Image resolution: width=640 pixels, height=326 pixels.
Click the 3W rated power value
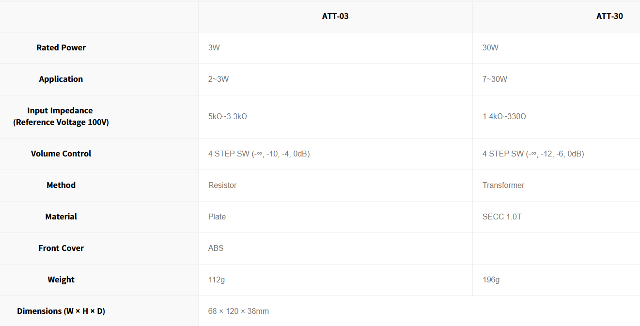214,47
